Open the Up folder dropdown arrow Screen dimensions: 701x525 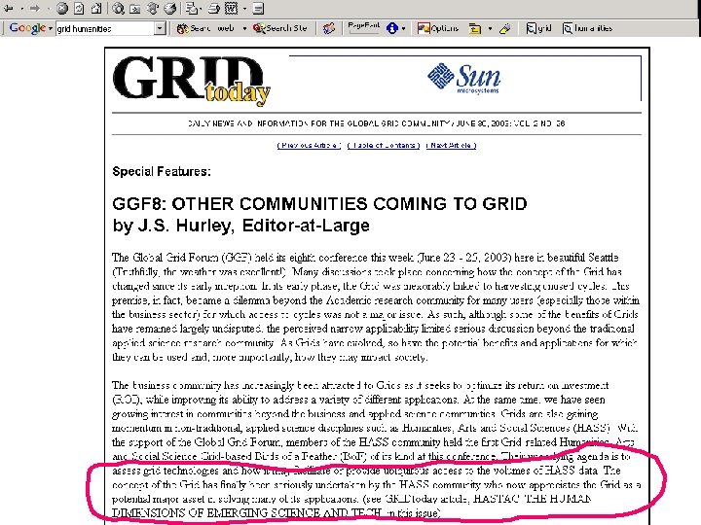tap(490, 29)
